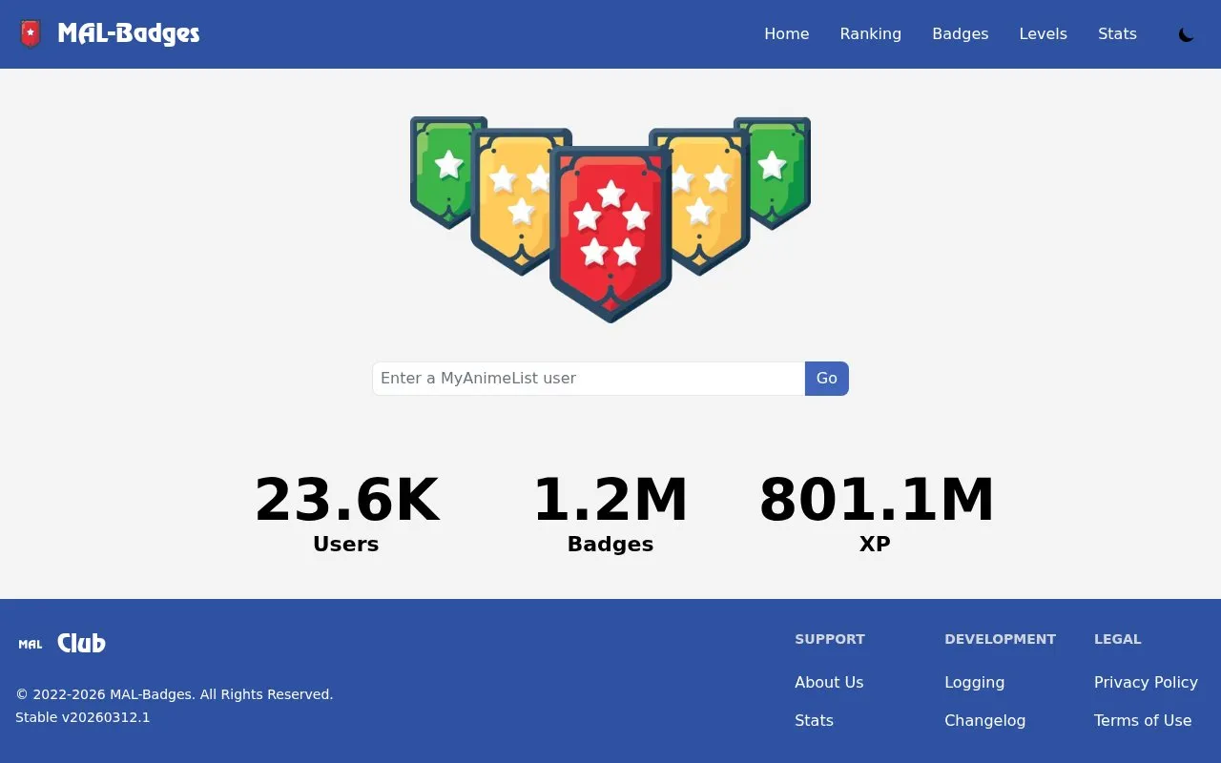Click the red MAL-Badges shield logo icon
Screen dimensions: 1221x763
coord(31,34)
